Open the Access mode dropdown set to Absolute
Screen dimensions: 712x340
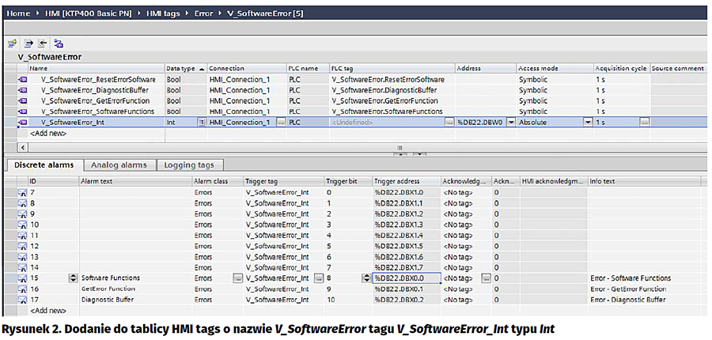pos(587,123)
